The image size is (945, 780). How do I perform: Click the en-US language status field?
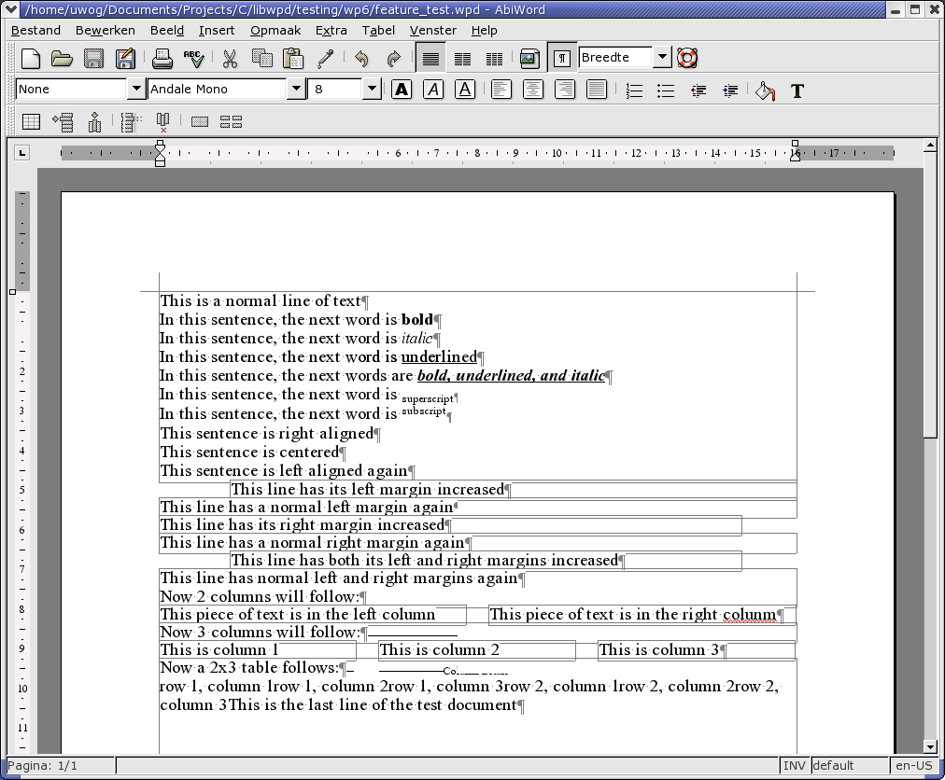[x=913, y=766]
